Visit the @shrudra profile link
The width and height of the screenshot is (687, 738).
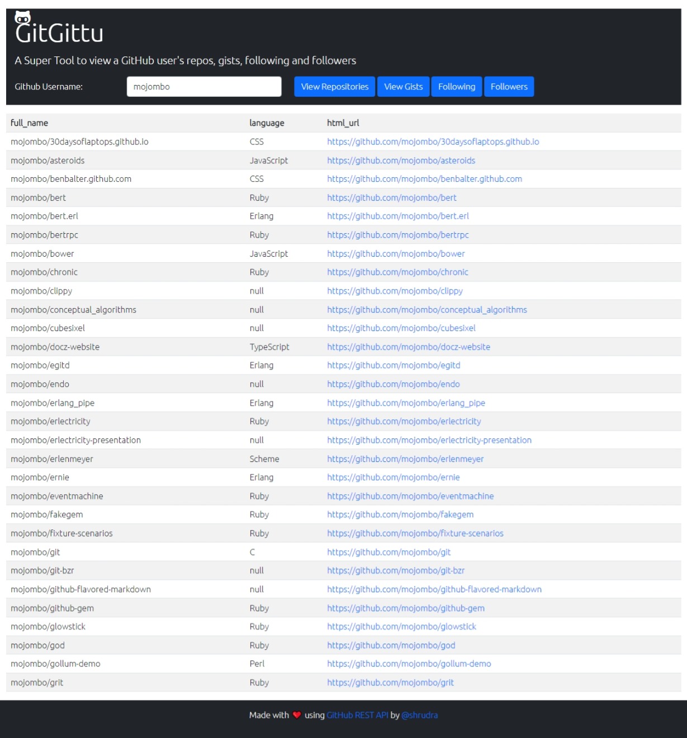pyautogui.click(x=420, y=715)
